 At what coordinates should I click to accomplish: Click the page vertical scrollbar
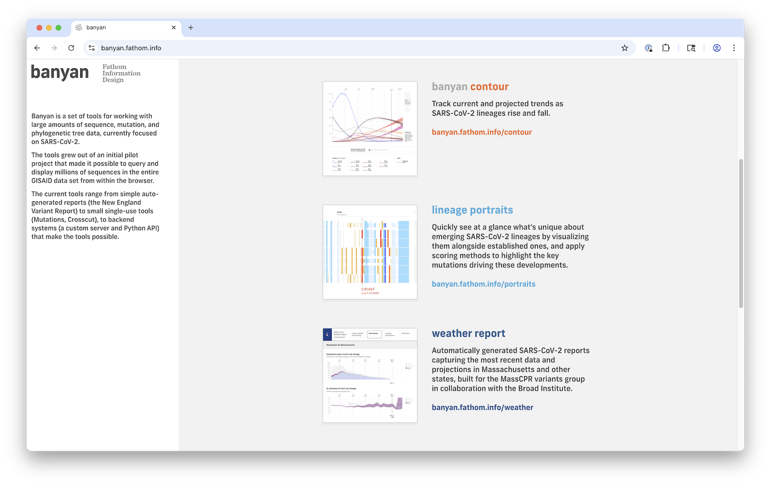coord(741,234)
